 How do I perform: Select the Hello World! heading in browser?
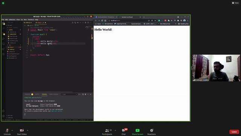103,29
